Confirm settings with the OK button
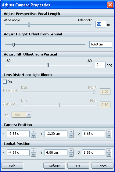The image size is (115, 172). (78, 166)
